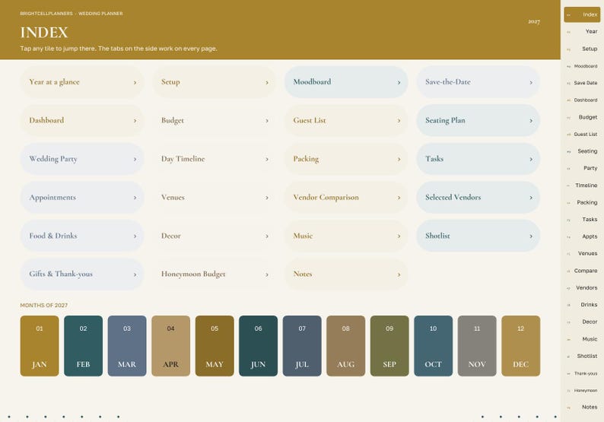The height and width of the screenshot is (422, 604).
Task: Switch to the Seating side tab
Action: (582, 151)
